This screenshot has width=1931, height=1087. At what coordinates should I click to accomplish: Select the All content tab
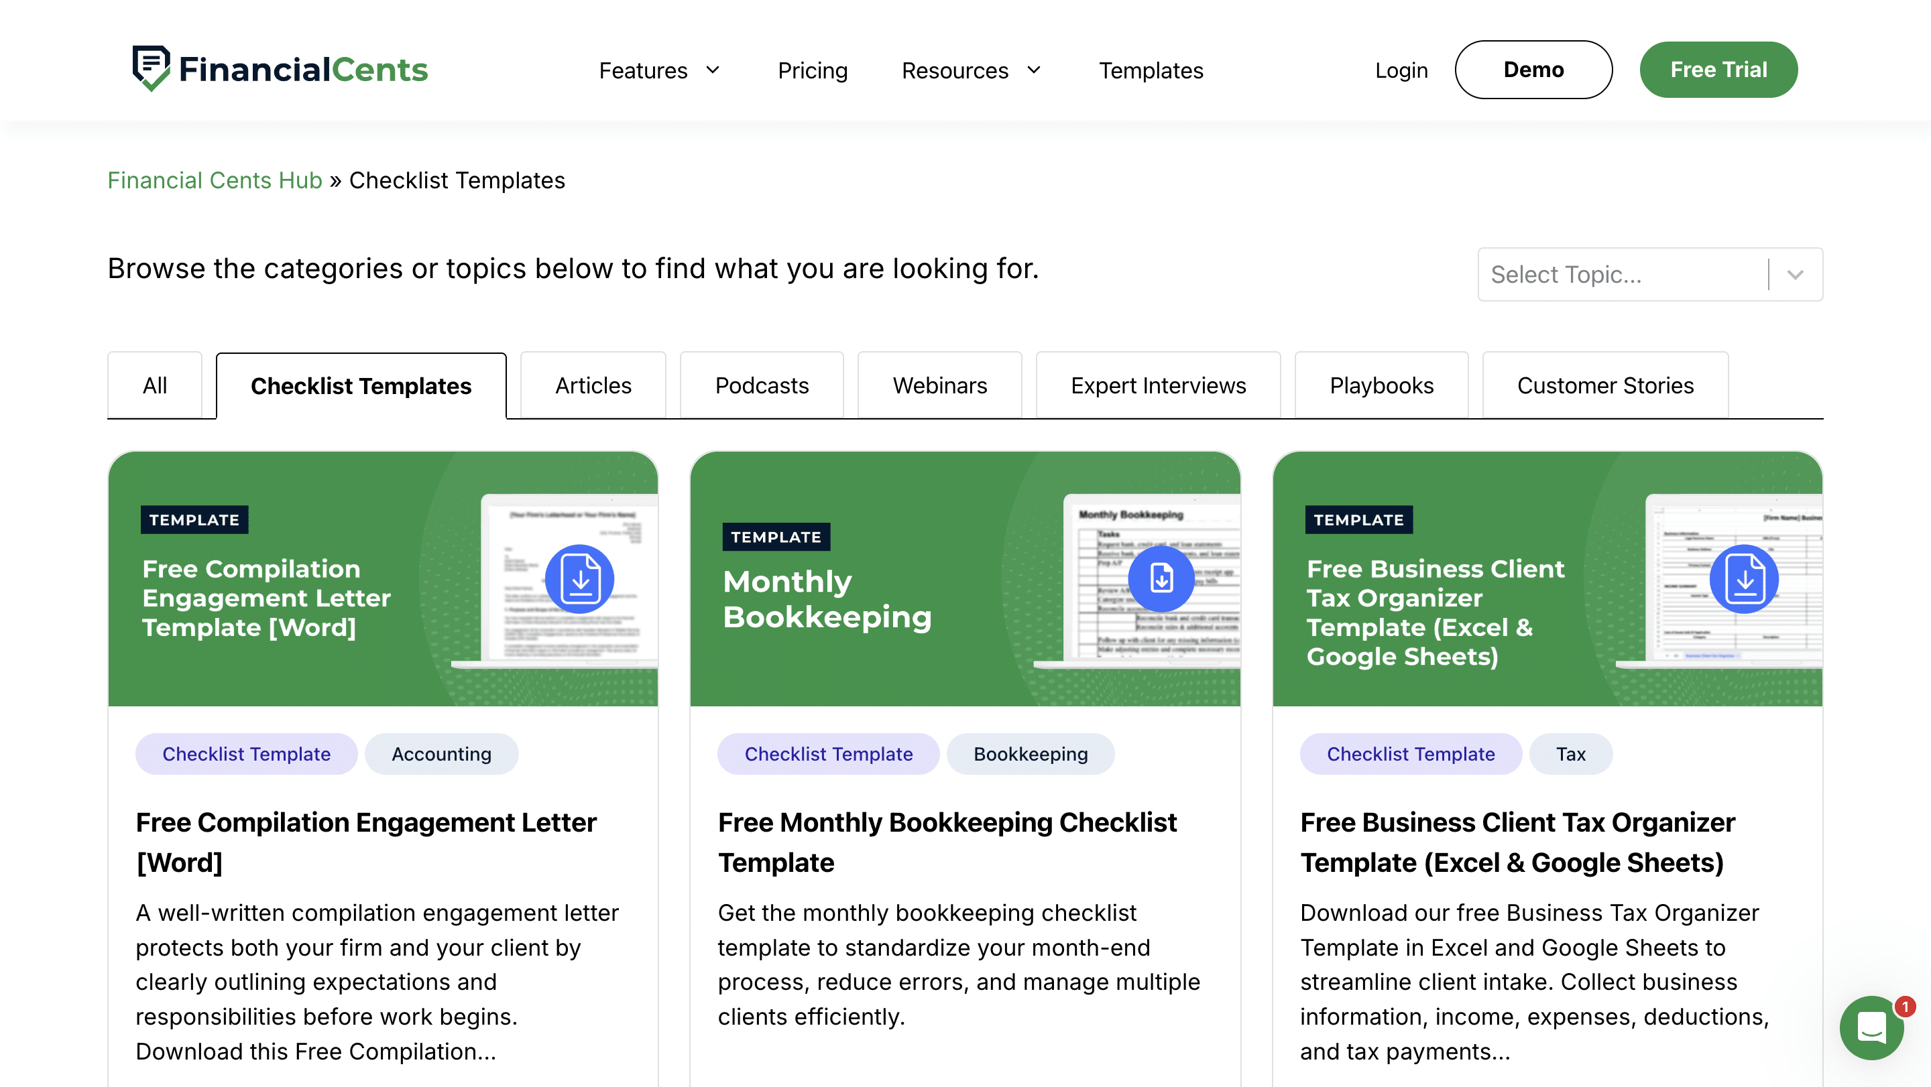click(x=154, y=385)
